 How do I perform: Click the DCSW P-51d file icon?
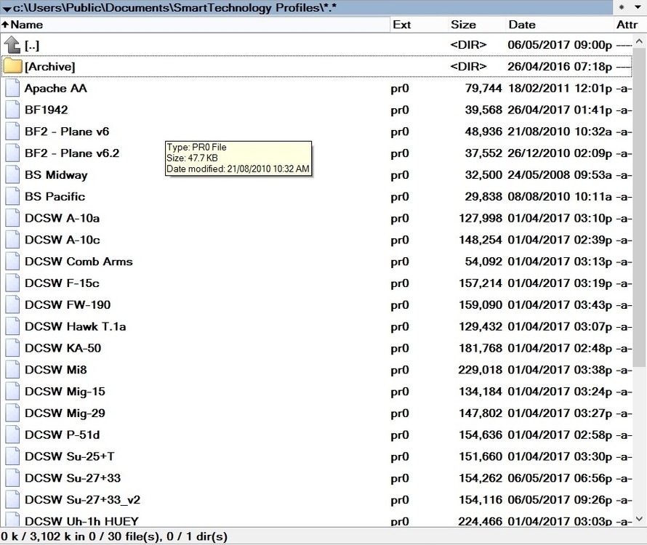[12, 435]
